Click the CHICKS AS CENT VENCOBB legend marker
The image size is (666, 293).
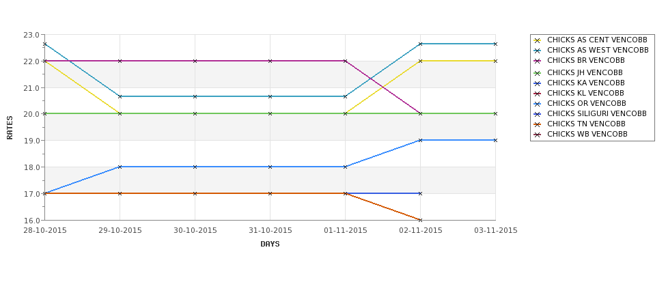point(538,40)
